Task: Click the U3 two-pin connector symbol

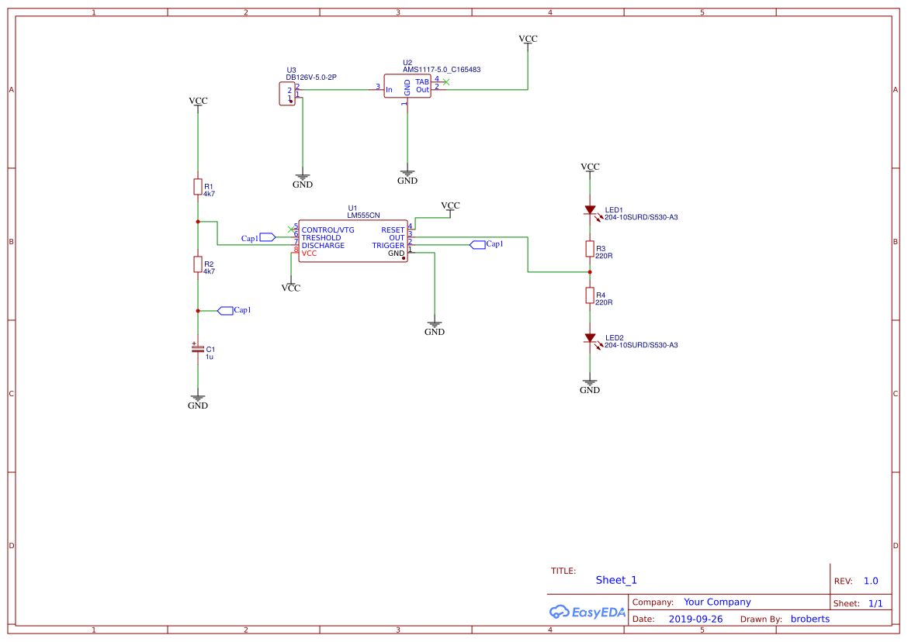Action: click(287, 94)
